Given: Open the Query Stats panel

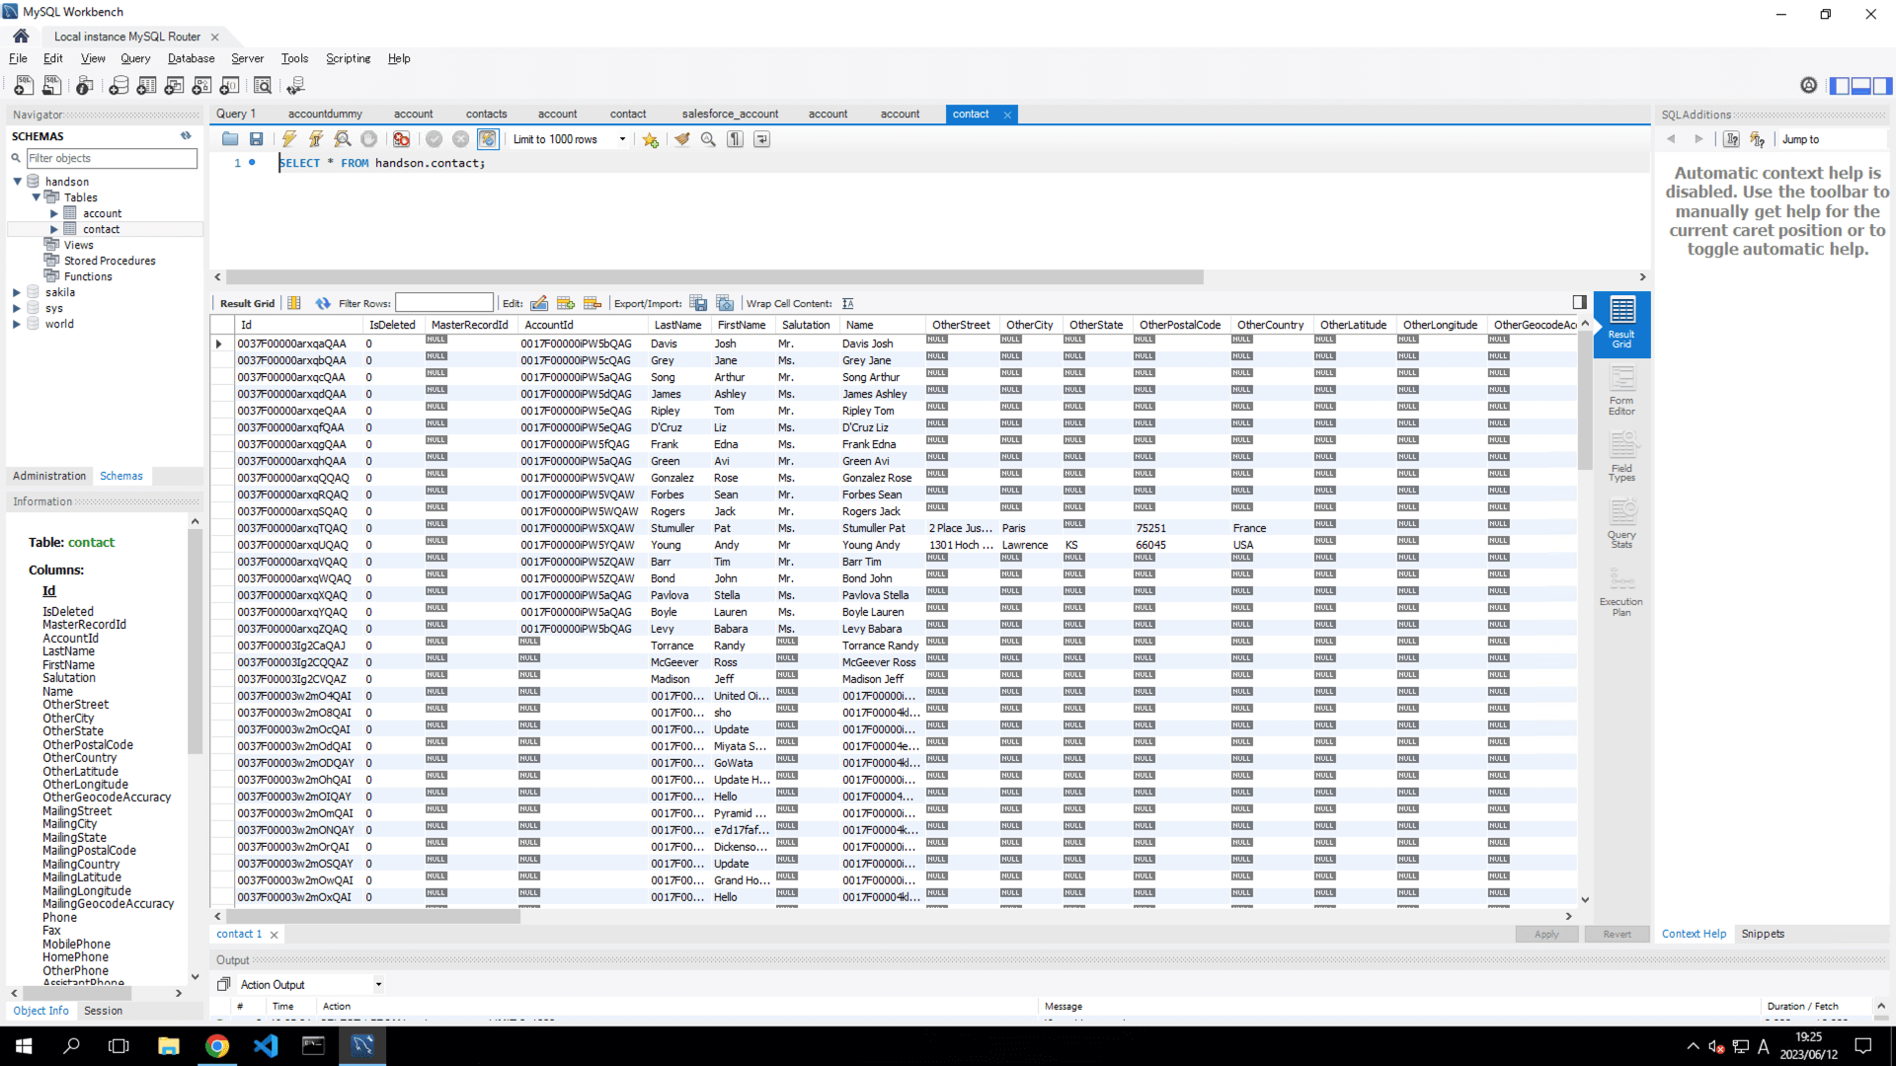Looking at the screenshot, I should (x=1620, y=525).
